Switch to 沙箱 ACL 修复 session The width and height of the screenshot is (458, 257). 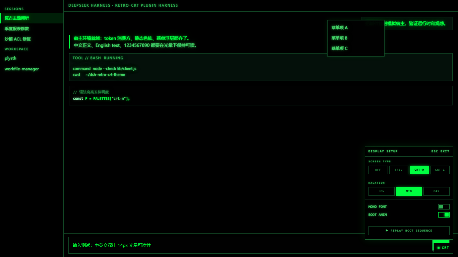pyautogui.click(x=32, y=39)
